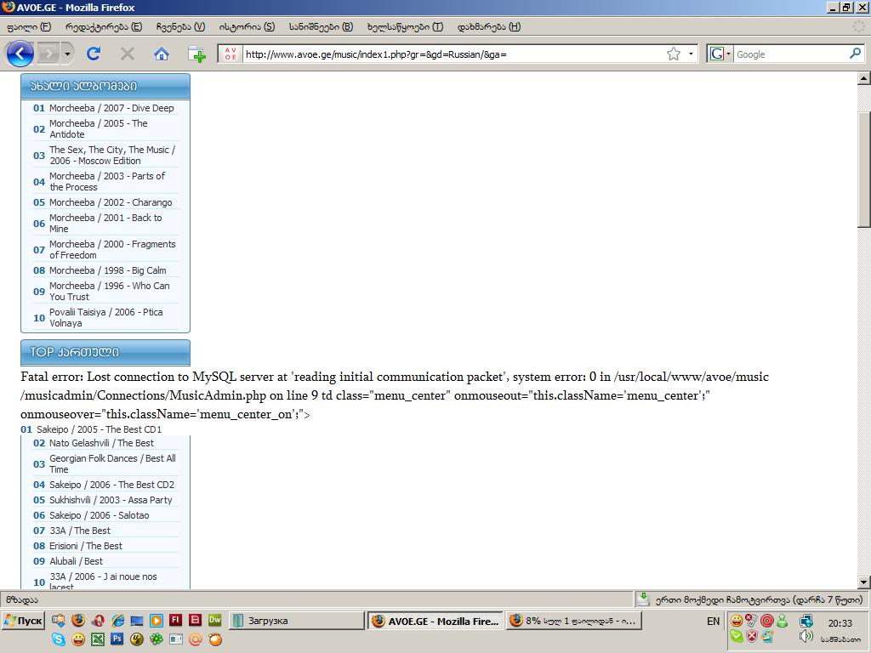Go back with the blue Back arrow

pyautogui.click(x=20, y=54)
